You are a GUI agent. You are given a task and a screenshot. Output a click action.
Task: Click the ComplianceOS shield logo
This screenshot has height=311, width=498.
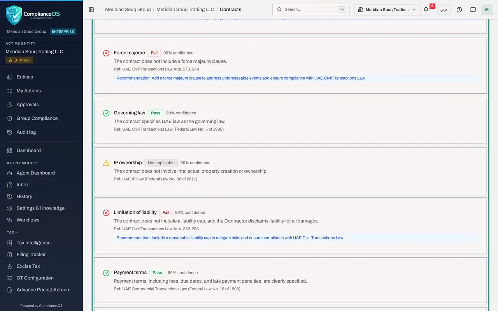pyautogui.click(x=14, y=15)
